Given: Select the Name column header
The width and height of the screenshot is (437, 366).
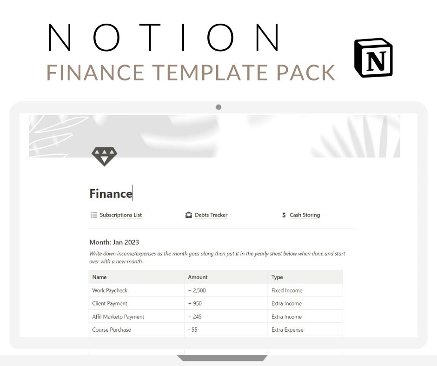Looking at the screenshot, I should coord(137,277).
